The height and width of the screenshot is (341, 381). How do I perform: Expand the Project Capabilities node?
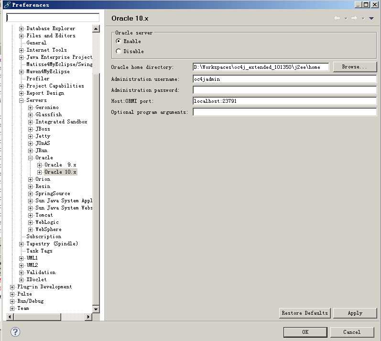tap(22, 86)
